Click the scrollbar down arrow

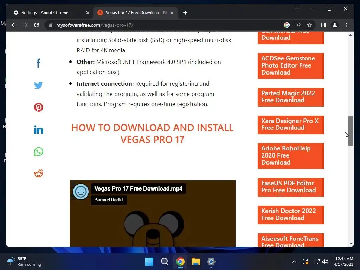click(x=351, y=244)
